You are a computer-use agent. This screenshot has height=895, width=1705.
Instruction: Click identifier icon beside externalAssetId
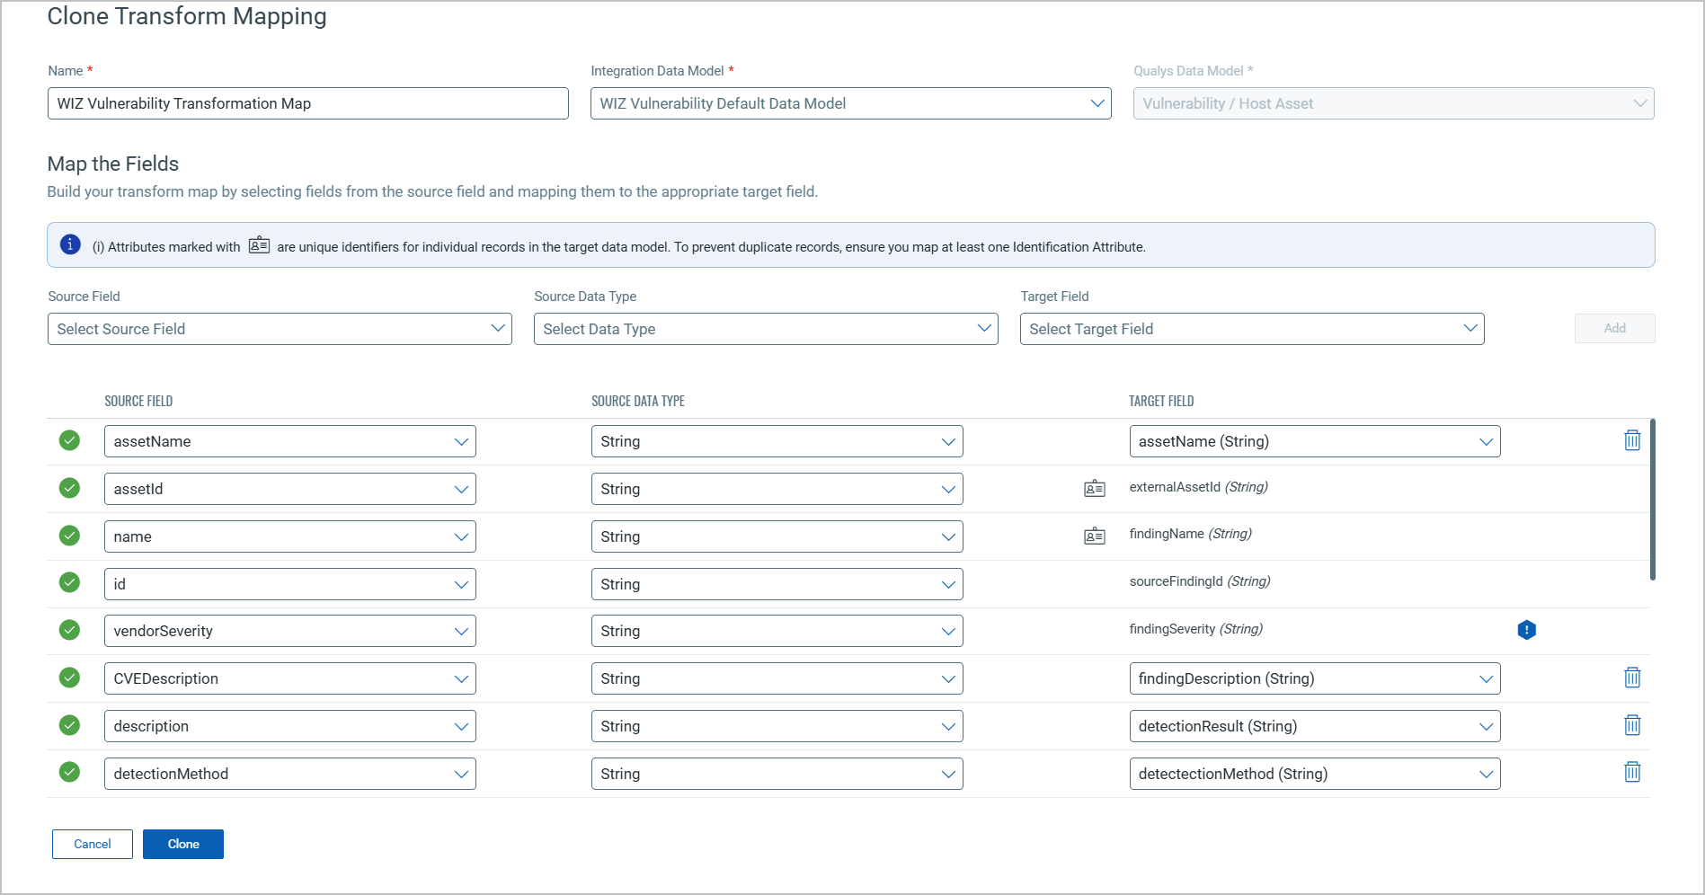tap(1094, 489)
